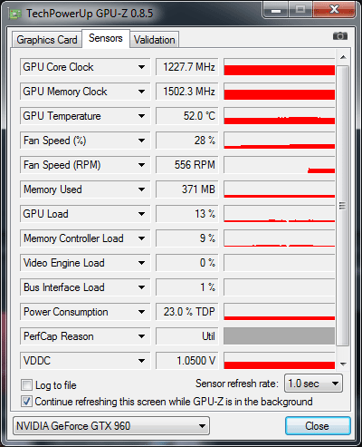Click the GPU-Z app icon in title bar
The width and height of the screenshot is (362, 447).
point(15,14)
